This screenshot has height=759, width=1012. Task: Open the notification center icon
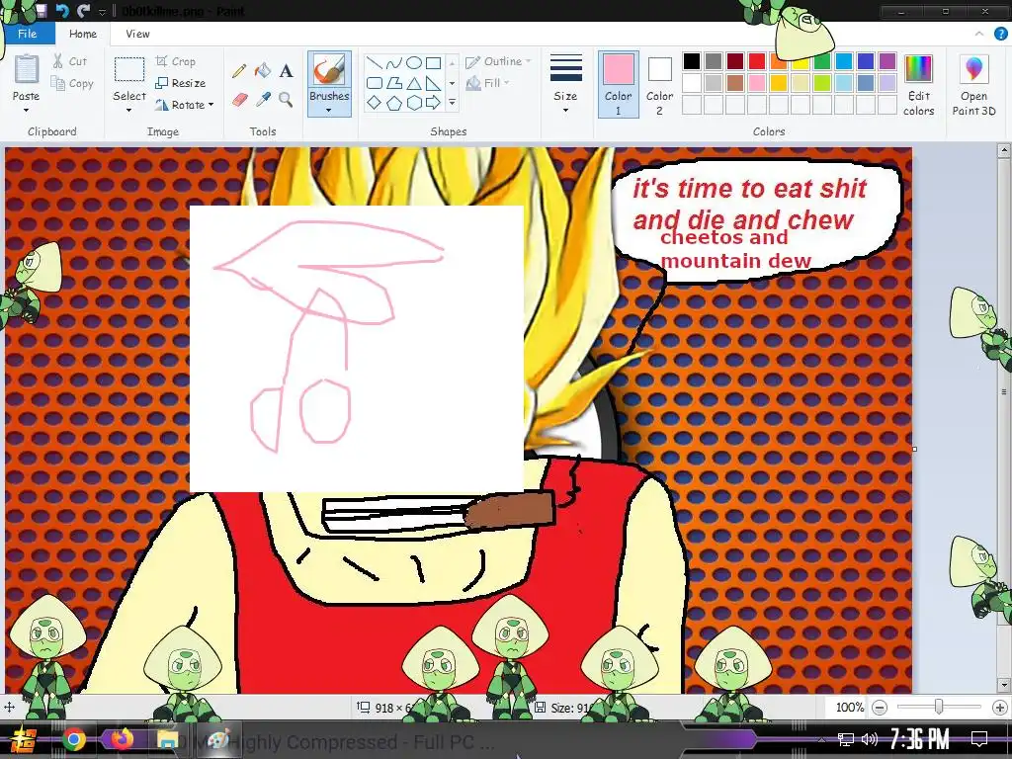pos(979,739)
